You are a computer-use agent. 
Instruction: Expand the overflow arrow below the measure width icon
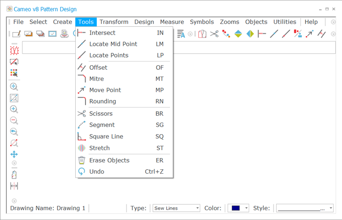(14, 200)
